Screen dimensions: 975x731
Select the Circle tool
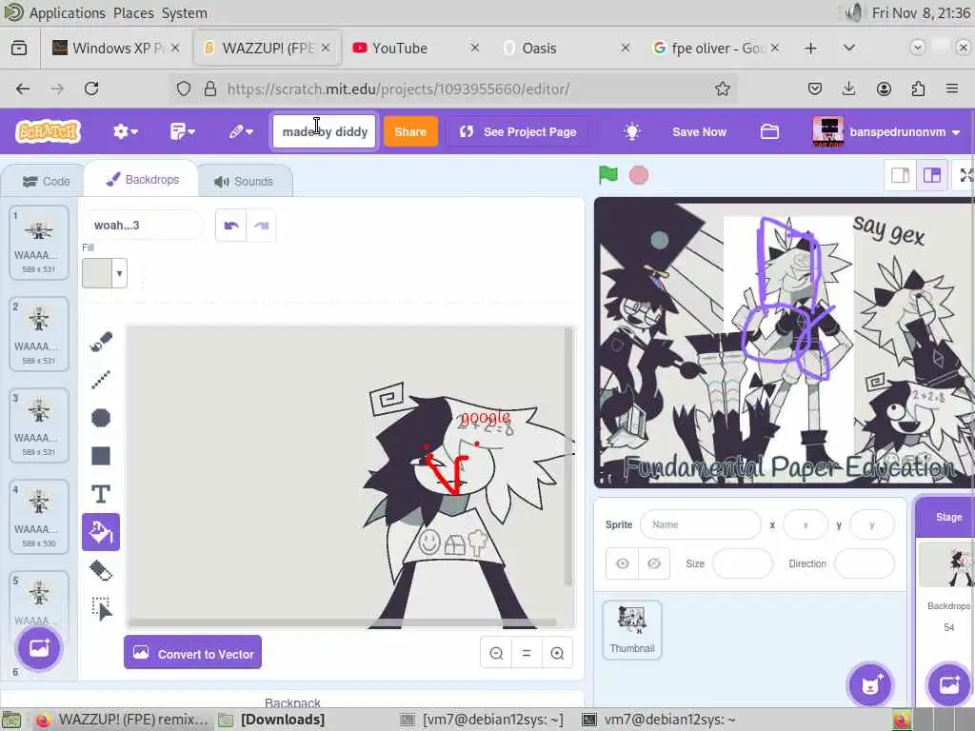[x=101, y=418]
